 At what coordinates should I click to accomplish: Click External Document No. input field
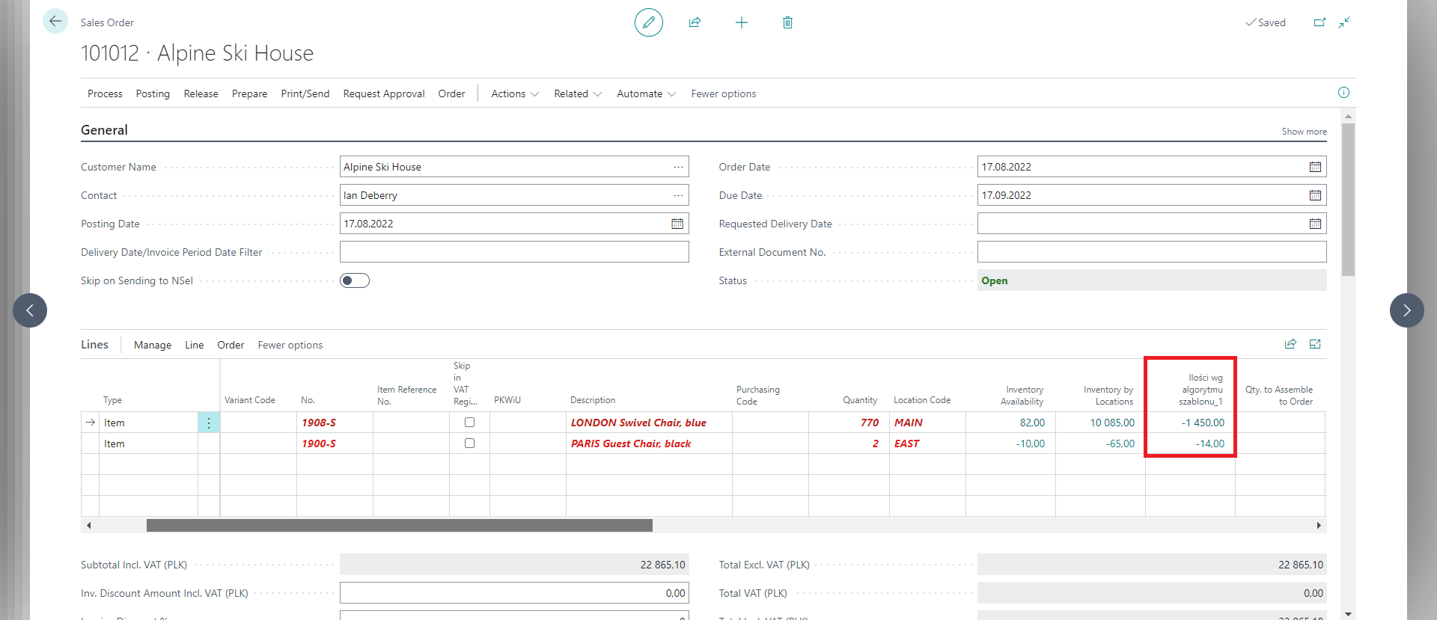[1152, 252]
